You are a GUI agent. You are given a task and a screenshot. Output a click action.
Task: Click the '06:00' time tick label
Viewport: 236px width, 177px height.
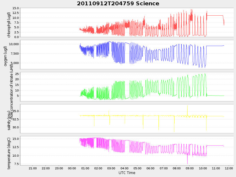click(x=150, y=168)
